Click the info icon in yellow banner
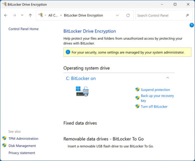 [x=68, y=52]
